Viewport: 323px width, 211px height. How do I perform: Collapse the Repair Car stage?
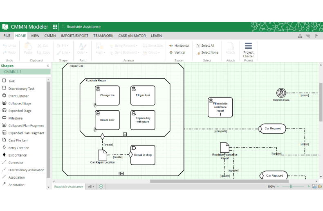[x=122, y=173]
